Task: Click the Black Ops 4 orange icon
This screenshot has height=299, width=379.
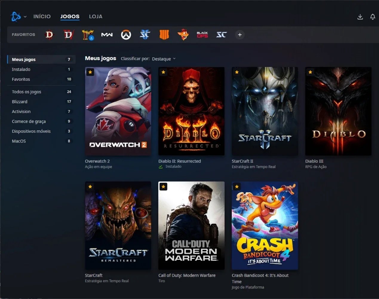Action: click(x=164, y=35)
